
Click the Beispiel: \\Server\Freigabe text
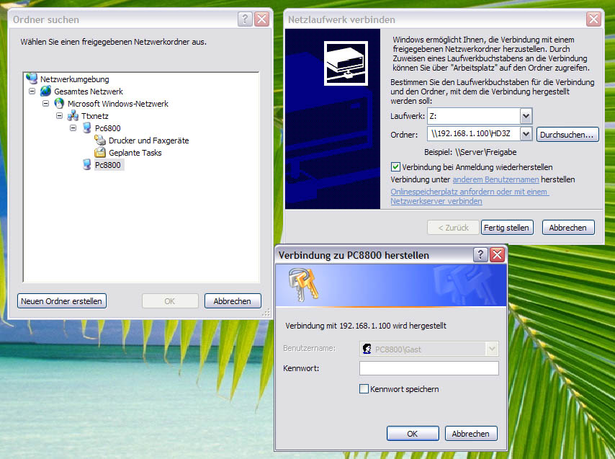tap(470, 152)
